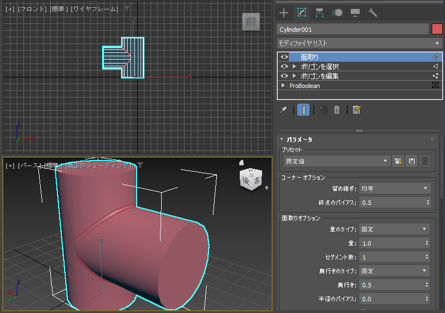Click the perspective ViewCube
Image resolution: width=445 pixels, height=313 pixels.
[251, 179]
